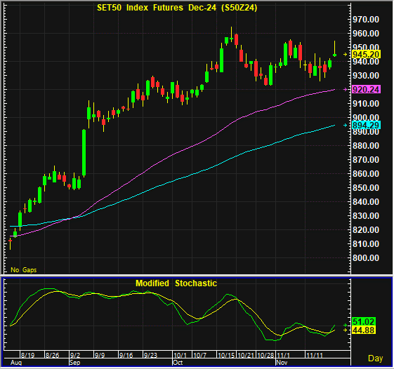This screenshot has height=369, width=394.
Task: Click the Day timeframe label
Action: point(376,358)
